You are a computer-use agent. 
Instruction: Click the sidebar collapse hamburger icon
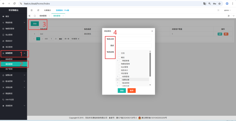pos(31,10)
